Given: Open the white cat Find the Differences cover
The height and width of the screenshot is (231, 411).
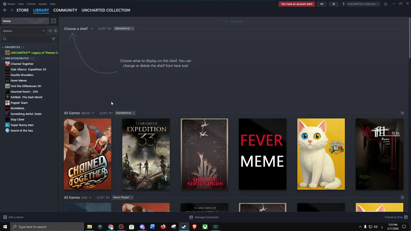Looking at the screenshot, I should (321, 154).
